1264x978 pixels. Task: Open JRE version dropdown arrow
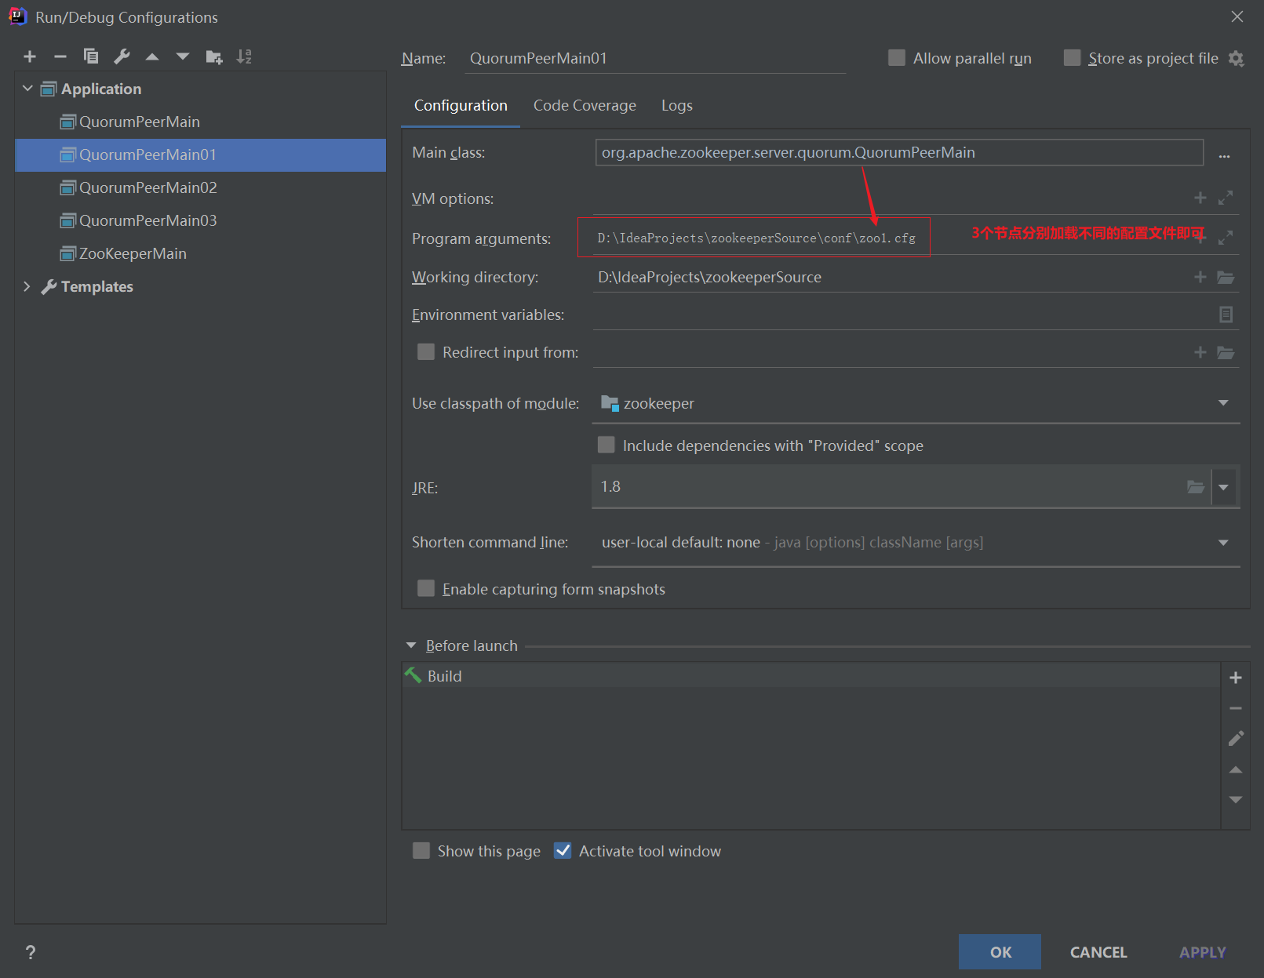pos(1223,487)
